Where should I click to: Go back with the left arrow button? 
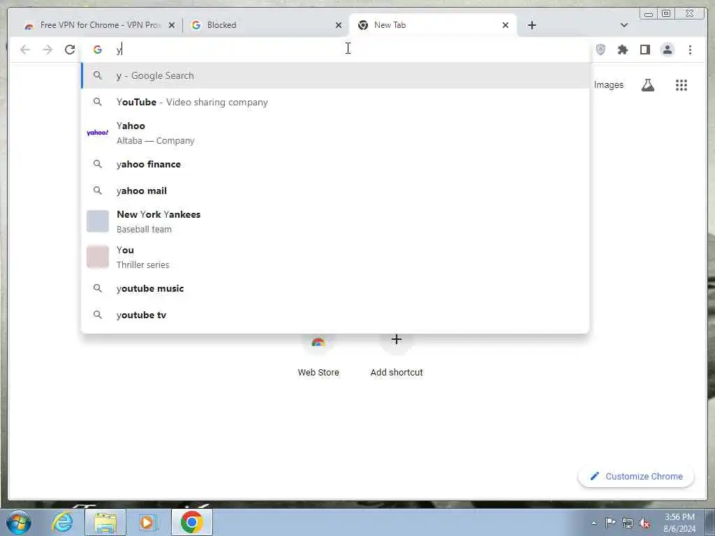[x=25, y=50]
